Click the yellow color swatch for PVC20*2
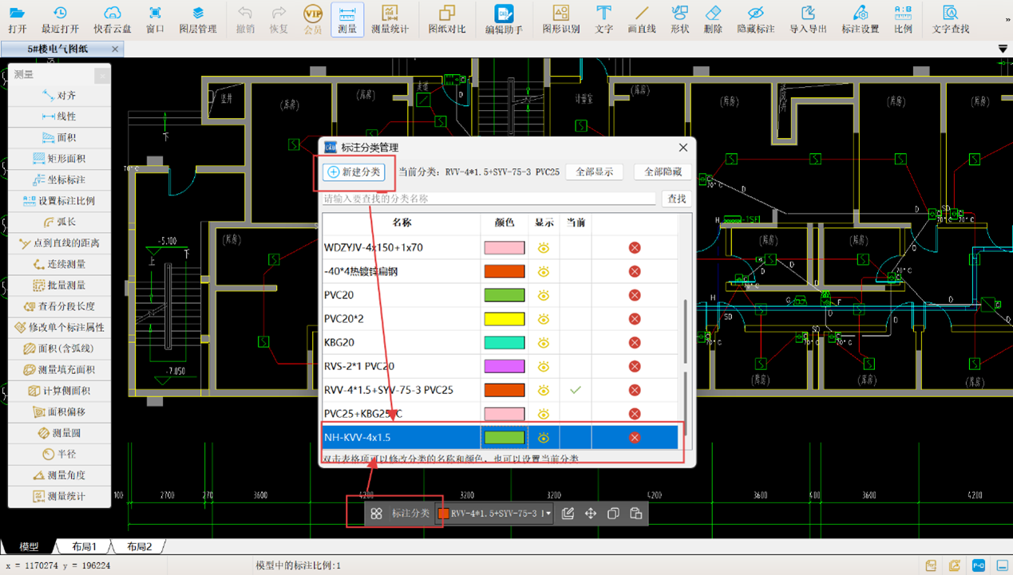 click(504, 319)
